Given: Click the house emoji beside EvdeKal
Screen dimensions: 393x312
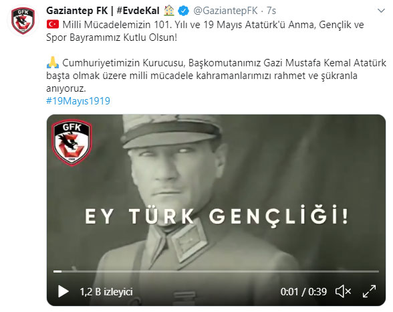Looking at the screenshot, I should [x=168, y=11].
